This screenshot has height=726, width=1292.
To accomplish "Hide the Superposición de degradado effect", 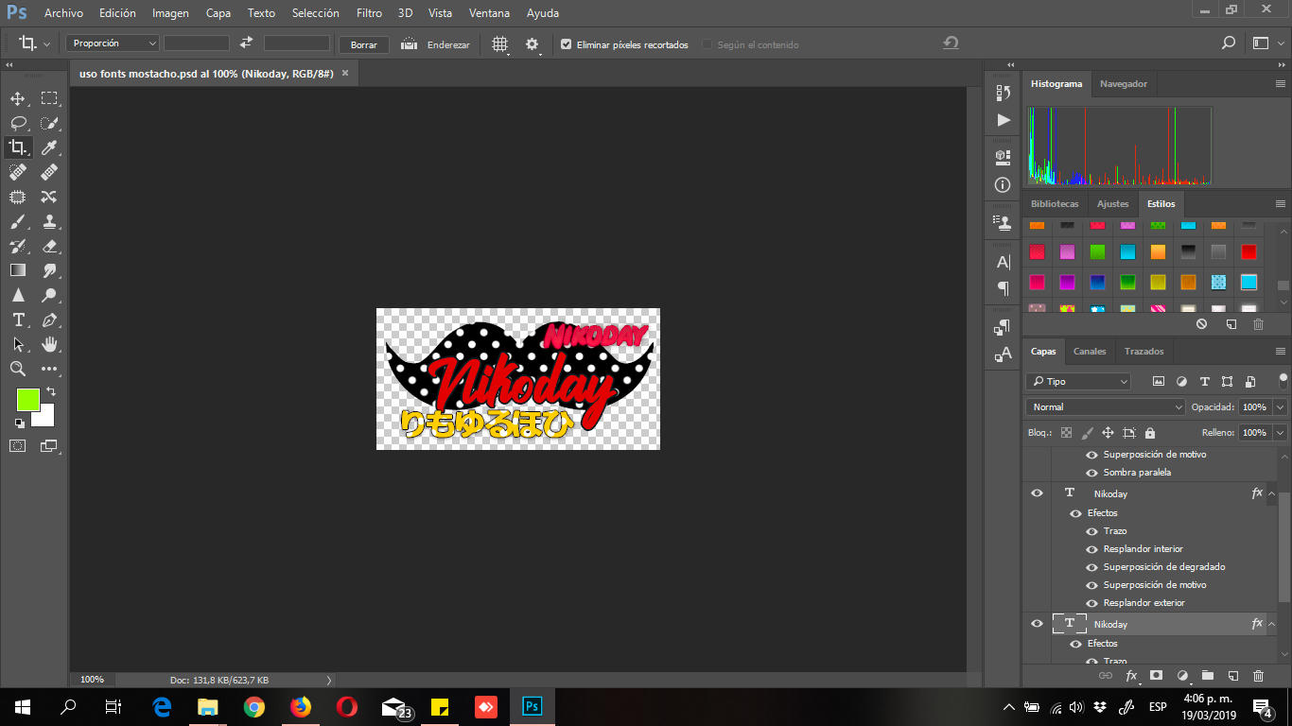I will pyautogui.click(x=1091, y=567).
